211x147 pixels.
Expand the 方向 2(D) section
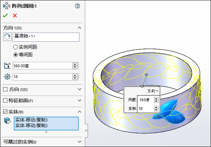80,89
